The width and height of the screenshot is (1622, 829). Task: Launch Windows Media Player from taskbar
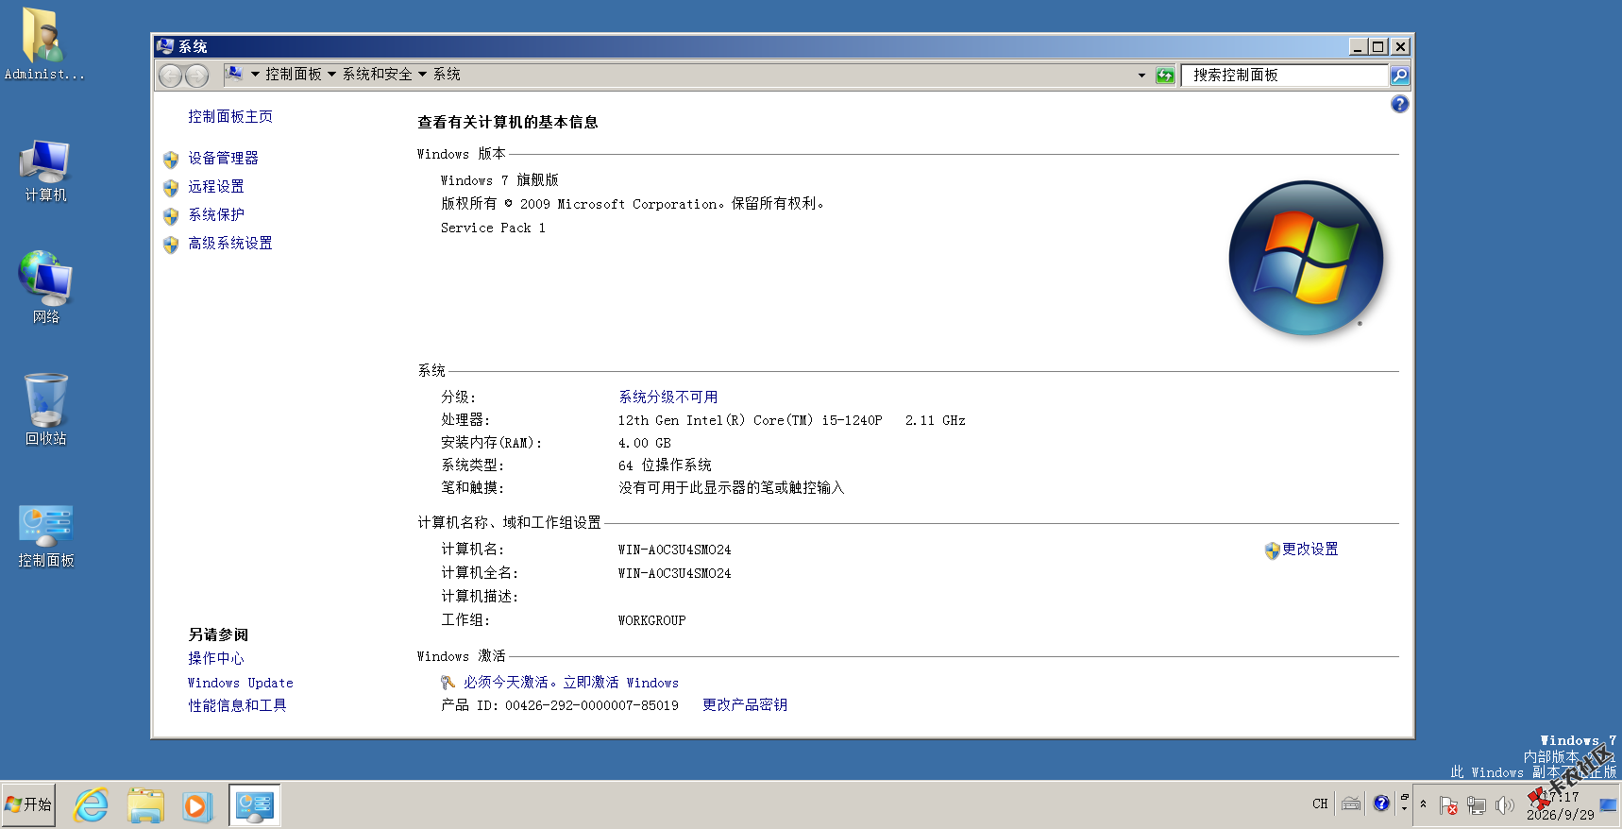point(197,805)
